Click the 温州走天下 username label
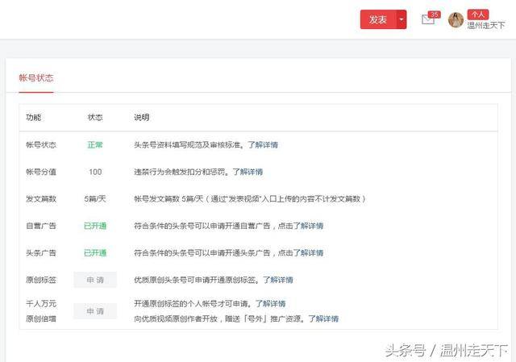Image resolution: width=516 pixels, height=362 pixels. click(487, 26)
